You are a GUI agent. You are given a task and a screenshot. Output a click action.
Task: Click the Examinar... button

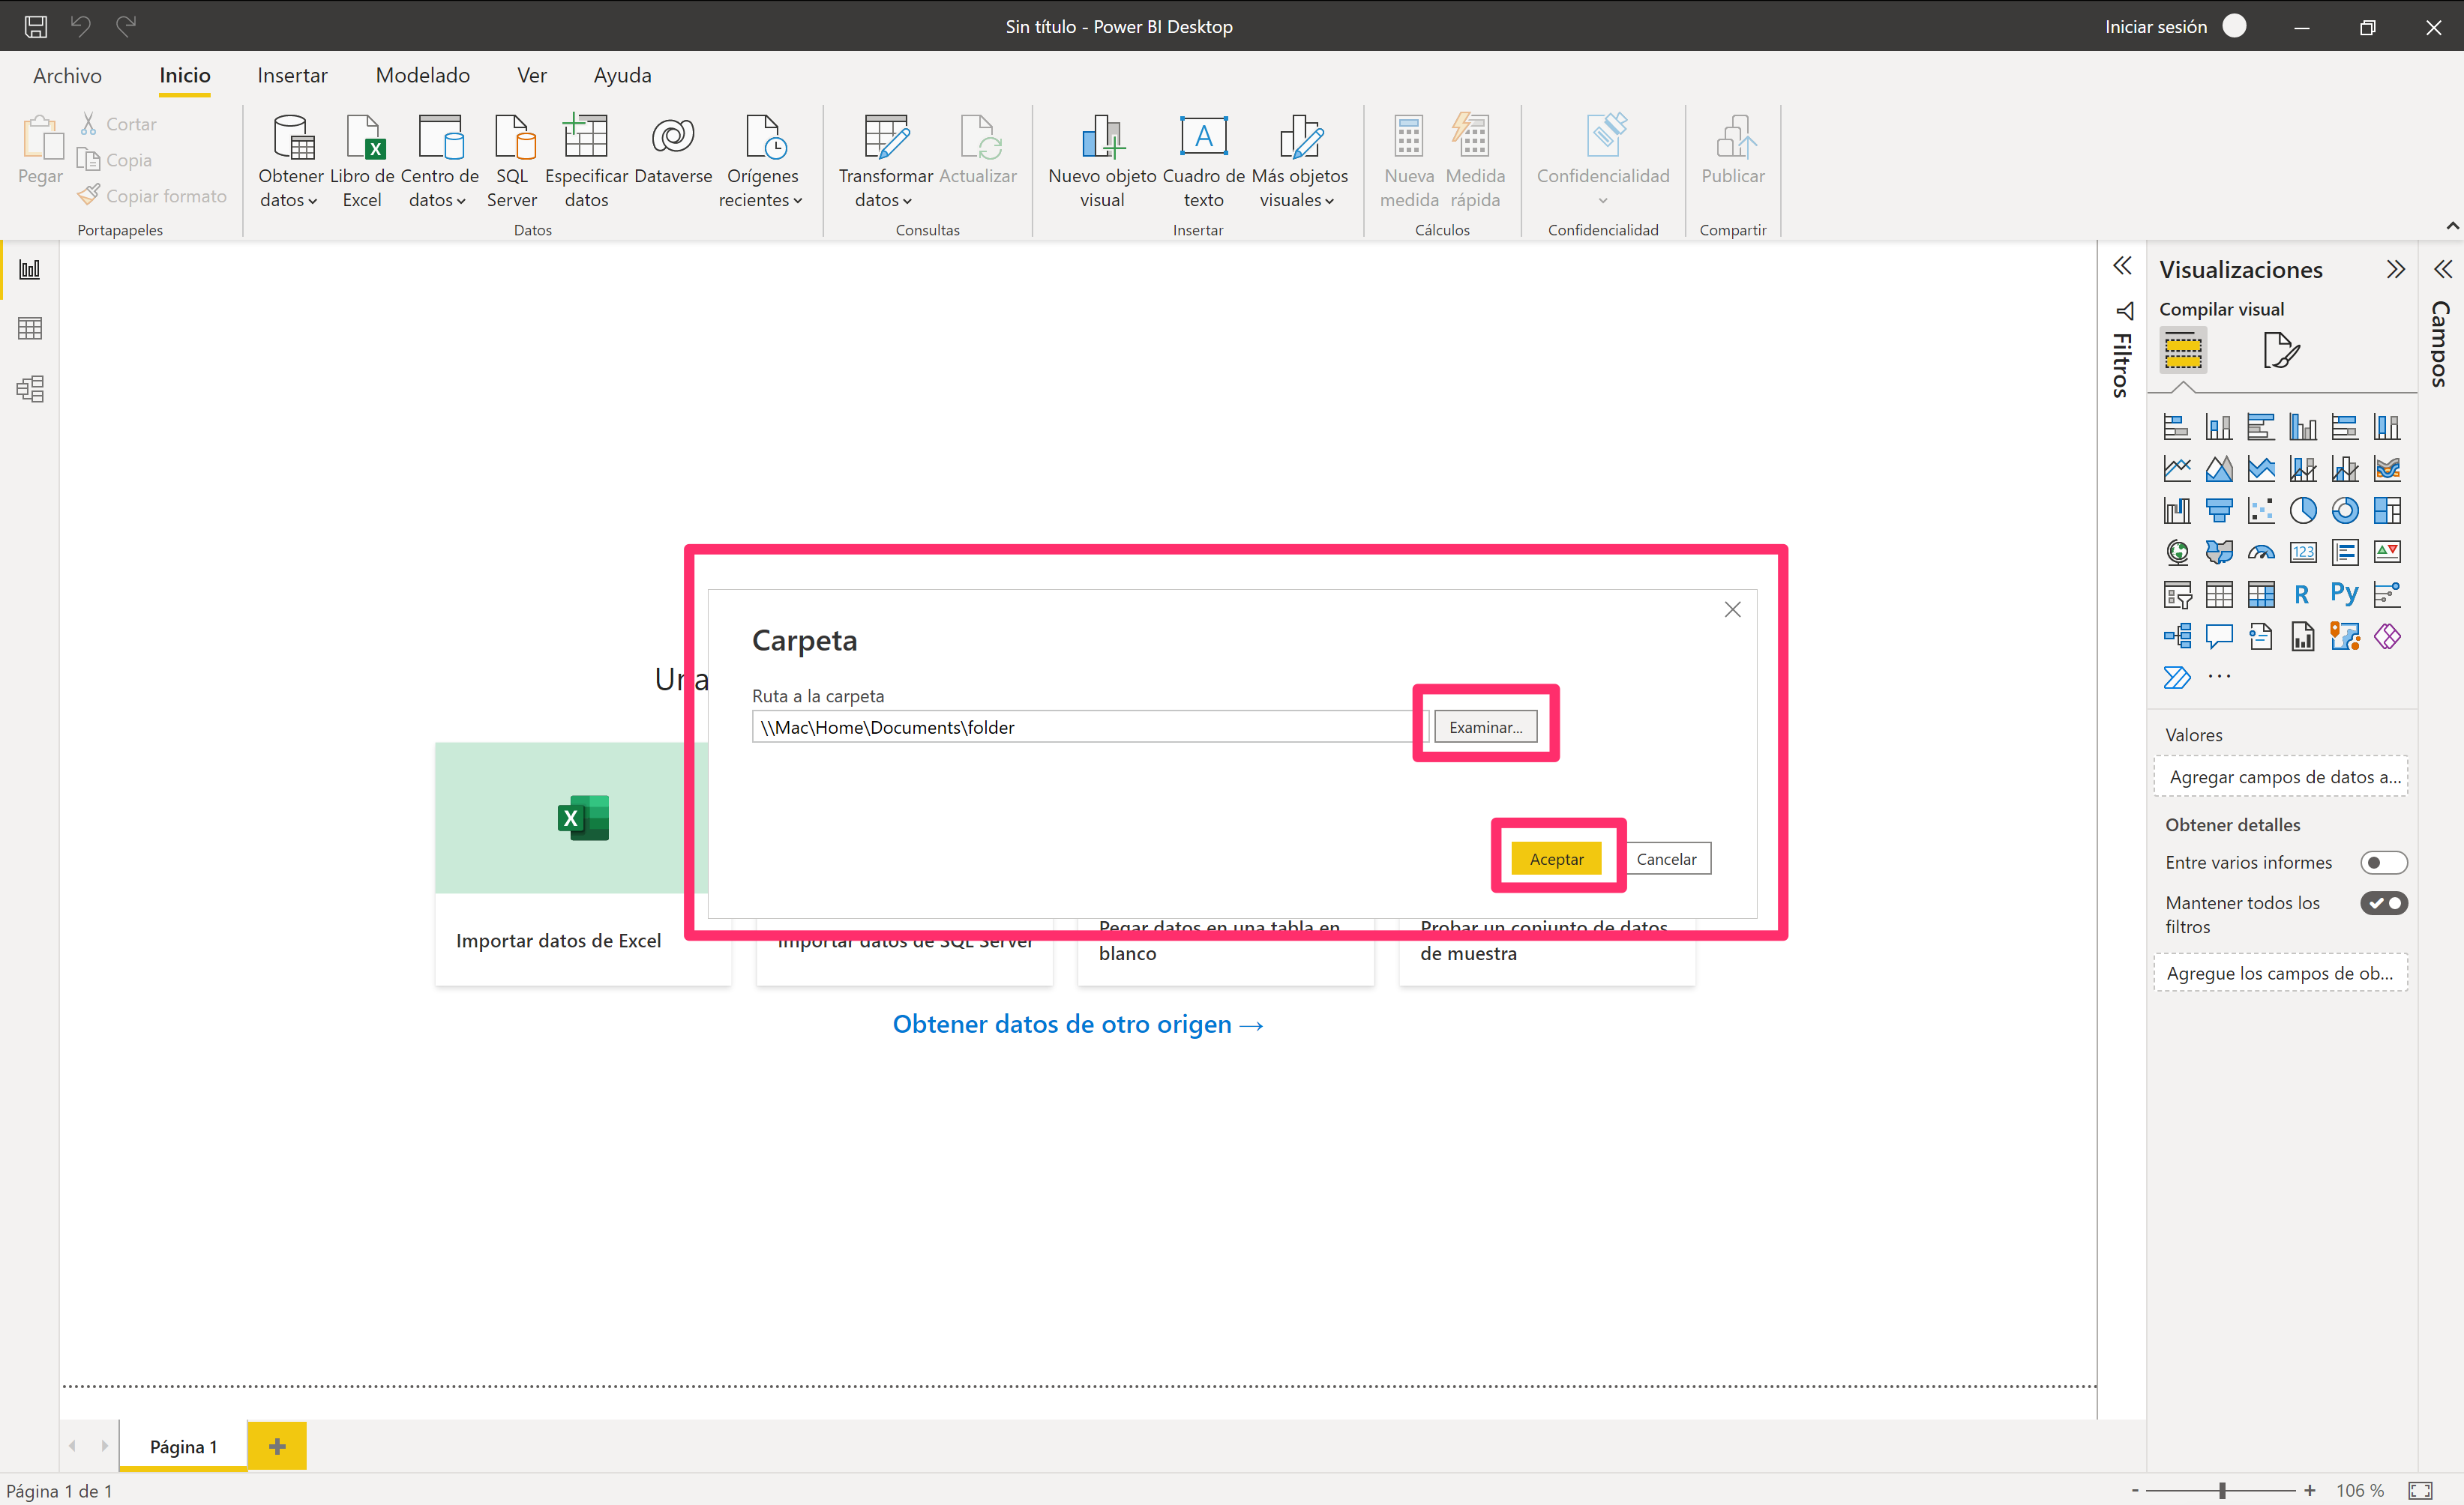tap(1485, 726)
